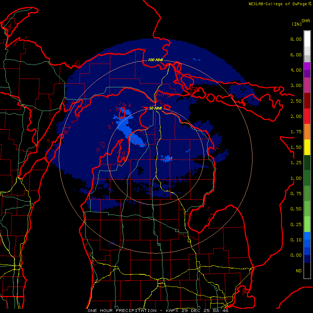313x313 pixels.
Task: Click the 1.00 legend value
Action: click(296, 178)
